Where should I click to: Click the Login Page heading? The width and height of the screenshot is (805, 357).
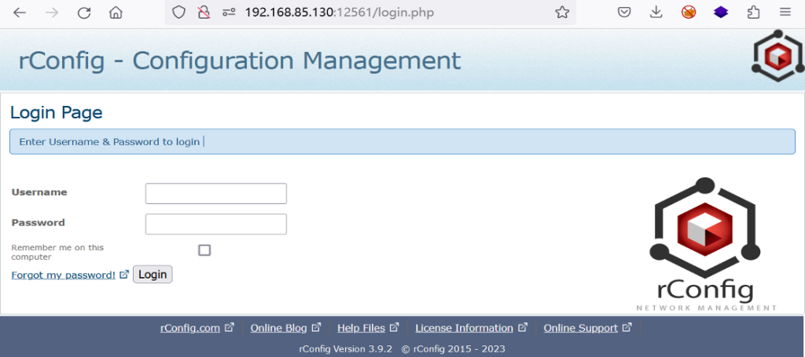[57, 113]
